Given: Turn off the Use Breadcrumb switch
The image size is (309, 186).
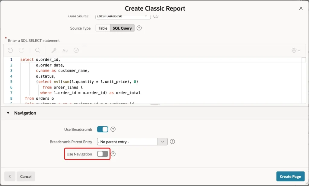Looking at the screenshot, I should coord(103,129).
